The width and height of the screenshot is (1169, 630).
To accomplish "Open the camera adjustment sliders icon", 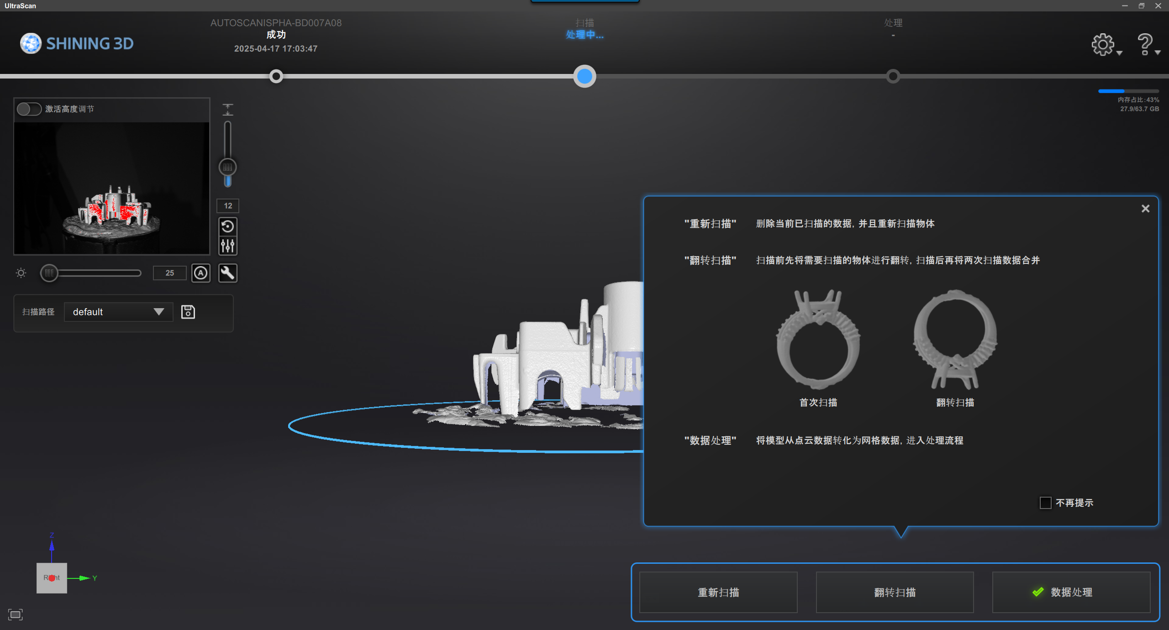I will [x=227, y=247].
